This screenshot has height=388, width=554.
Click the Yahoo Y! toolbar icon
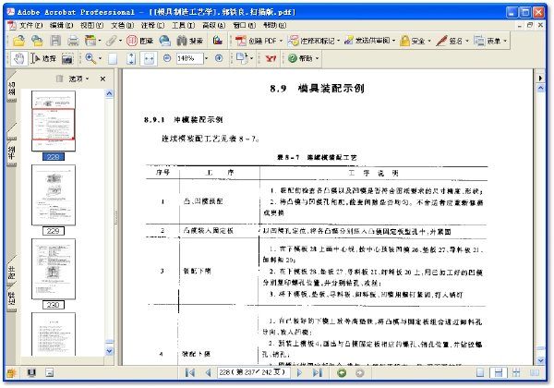click(271, 58)
